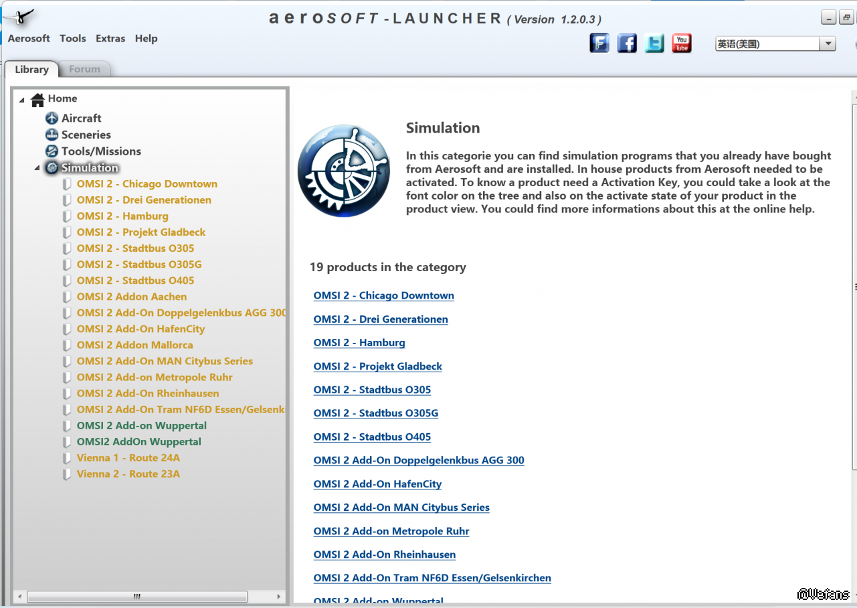Click the tag icon beside OMSI 2 - Chicago Downtown
The image size is (857, 608).
click(67, 184)
